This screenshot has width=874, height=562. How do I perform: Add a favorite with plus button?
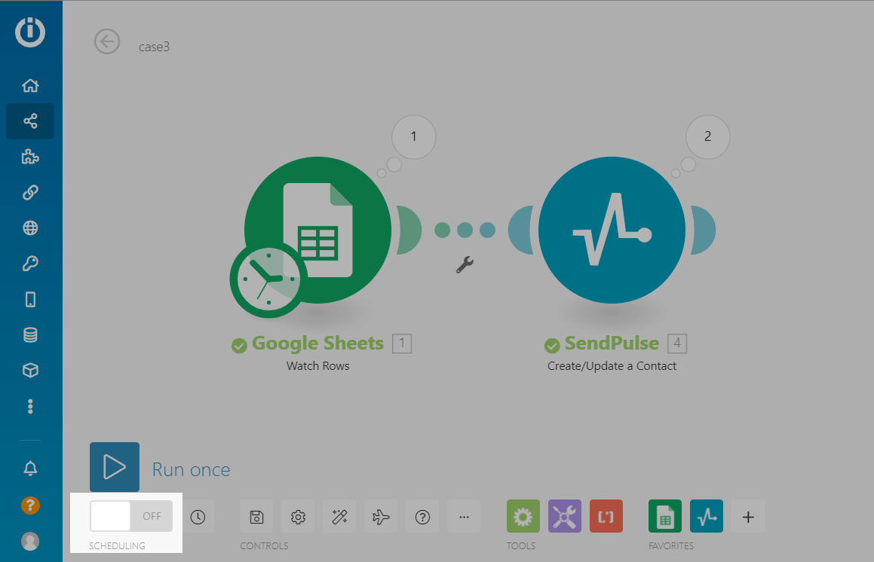coord(748,517)
